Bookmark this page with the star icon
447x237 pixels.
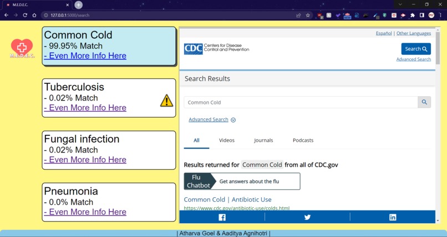tap(308, 15)
